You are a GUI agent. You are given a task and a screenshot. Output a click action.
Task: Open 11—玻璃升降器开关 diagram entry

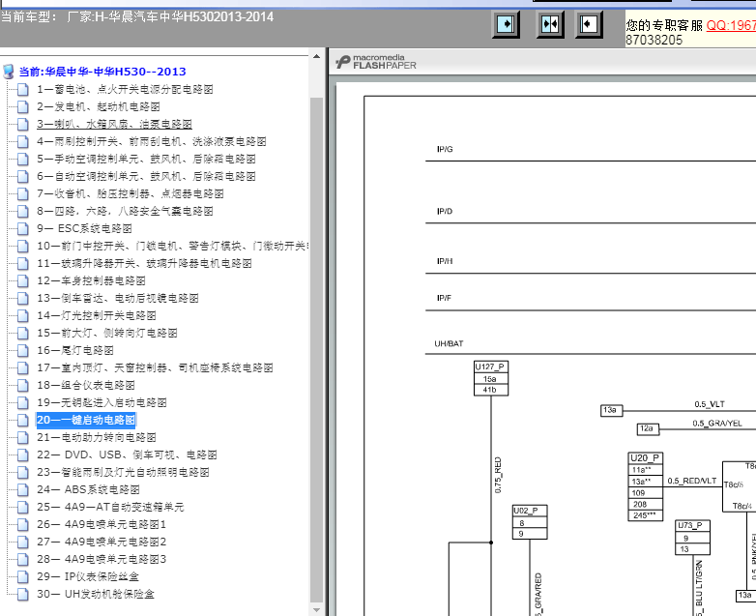tap(144, 263)
